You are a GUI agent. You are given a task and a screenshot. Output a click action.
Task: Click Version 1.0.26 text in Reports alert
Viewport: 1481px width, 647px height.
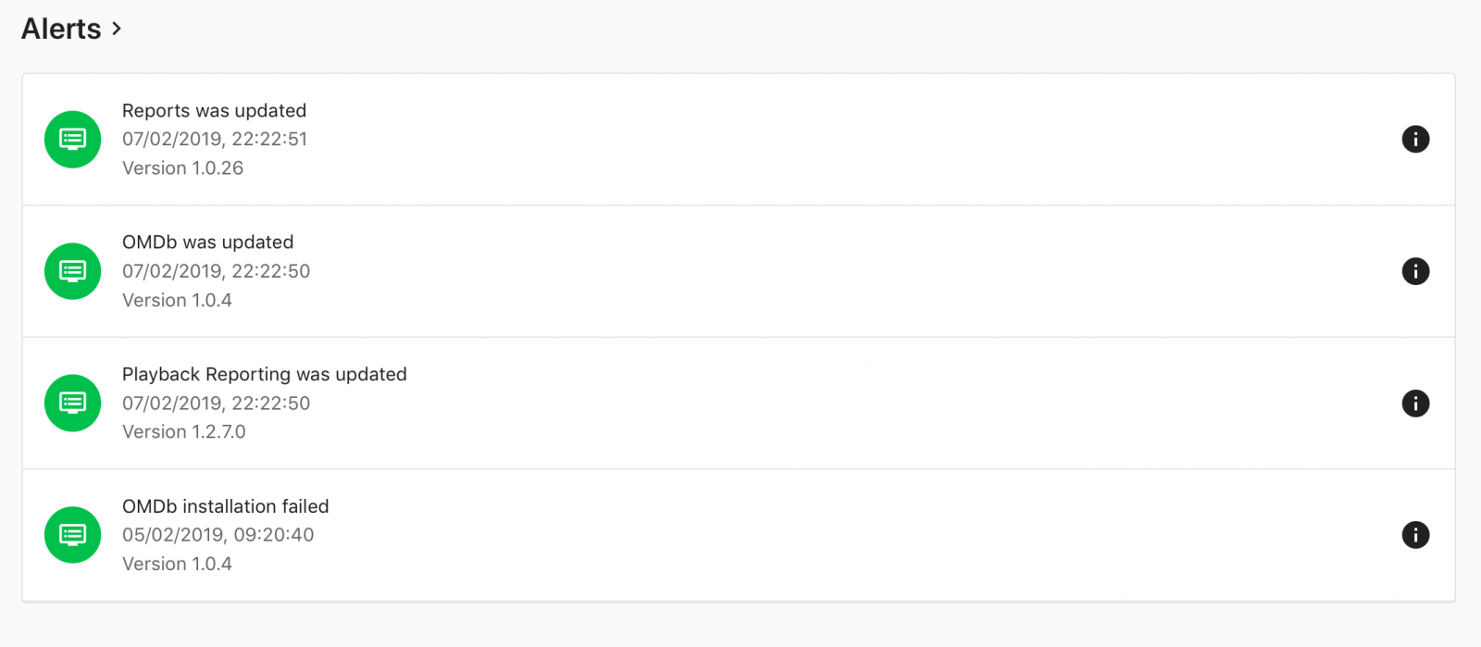pos(182,168)
